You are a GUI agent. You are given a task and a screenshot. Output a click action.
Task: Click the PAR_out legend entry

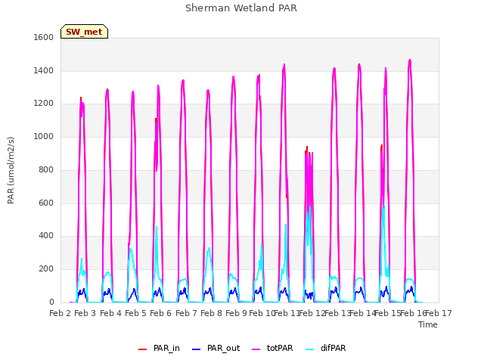point(216,348)
